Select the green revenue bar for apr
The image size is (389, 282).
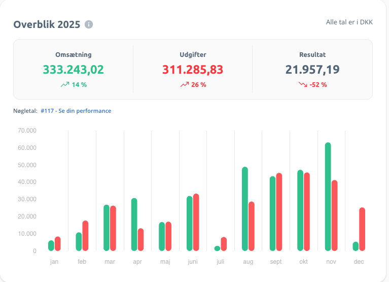click(x=134, y=224)
